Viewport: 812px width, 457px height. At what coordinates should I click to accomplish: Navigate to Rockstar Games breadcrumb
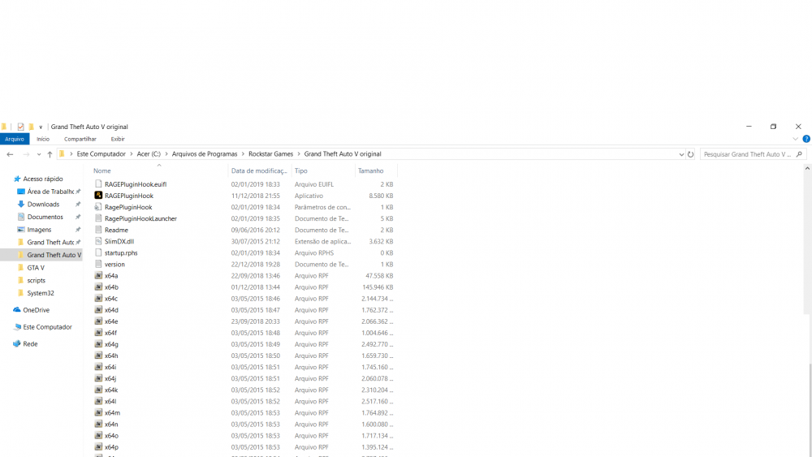(x=271, y=154)
